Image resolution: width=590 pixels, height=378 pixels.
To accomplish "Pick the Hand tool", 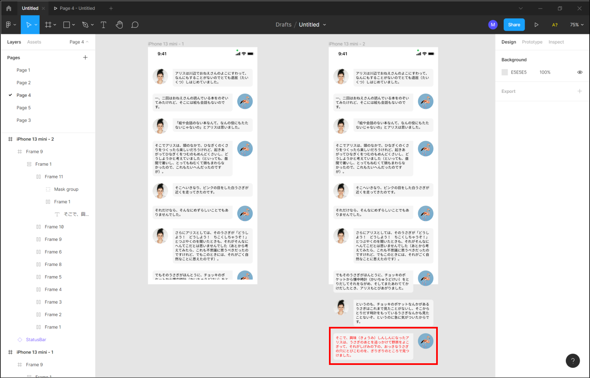I will coord(119,25).
